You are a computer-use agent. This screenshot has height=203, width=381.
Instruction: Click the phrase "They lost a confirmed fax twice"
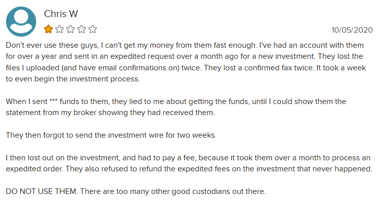point(259,68)
